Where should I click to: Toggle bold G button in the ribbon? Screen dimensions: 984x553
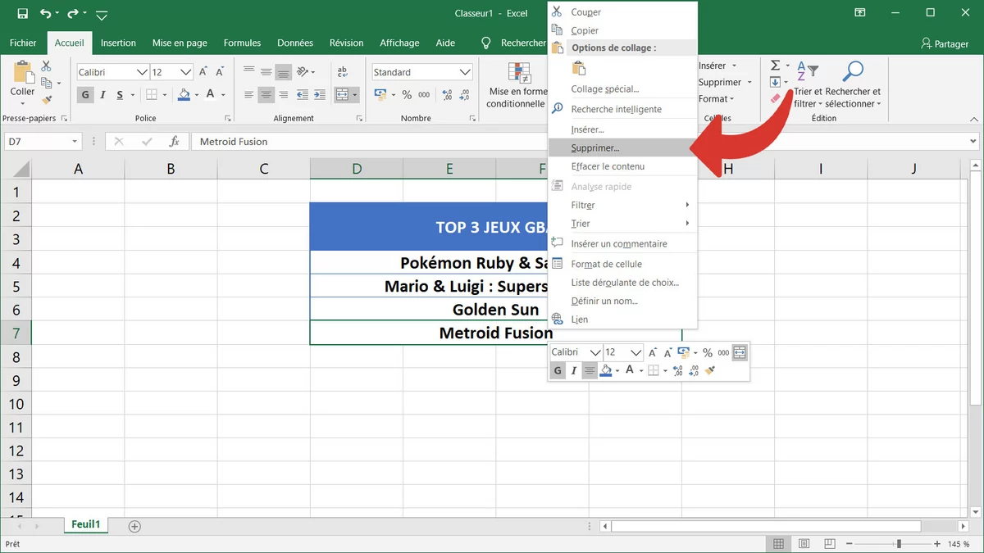tap(86, 95)
